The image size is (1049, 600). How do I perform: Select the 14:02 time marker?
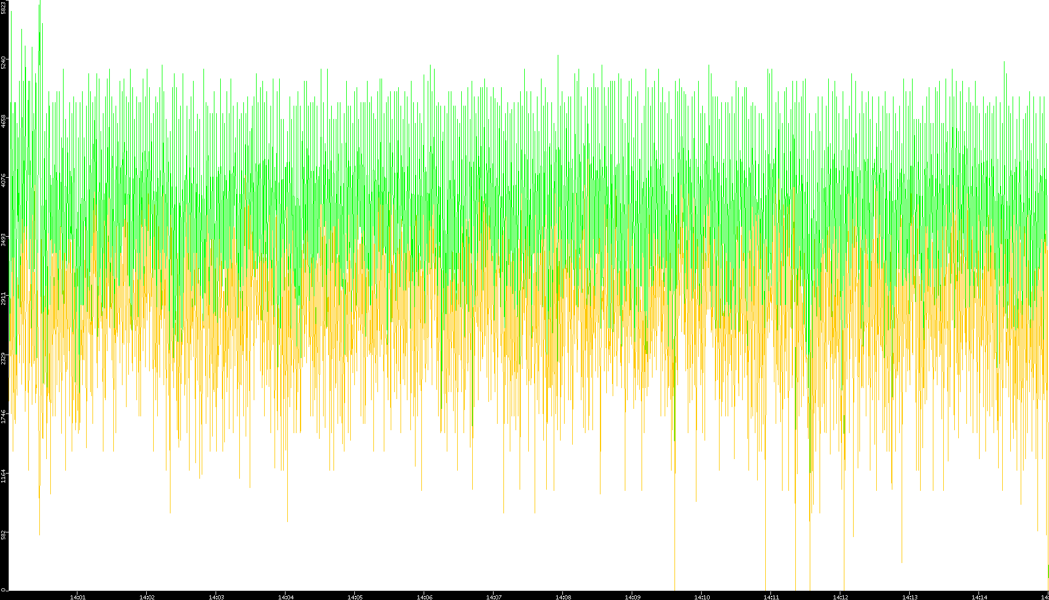point(147,597)
